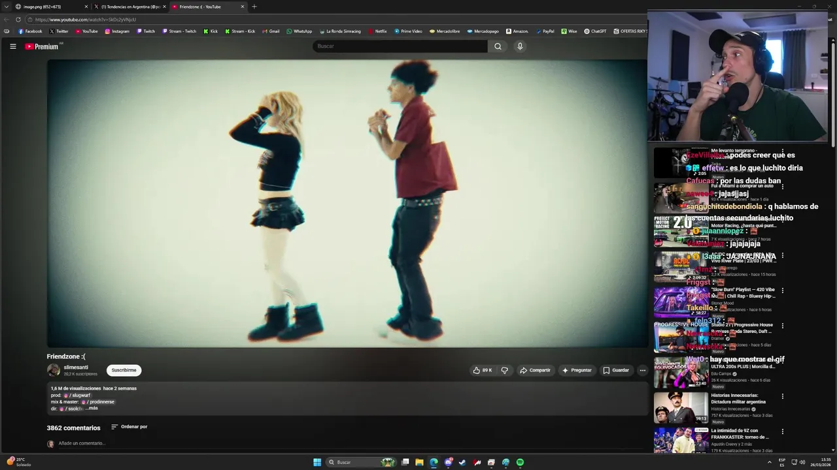Click the Preguntar button
837x470 pixels.
pyautogui.click(x=577, y=370)
